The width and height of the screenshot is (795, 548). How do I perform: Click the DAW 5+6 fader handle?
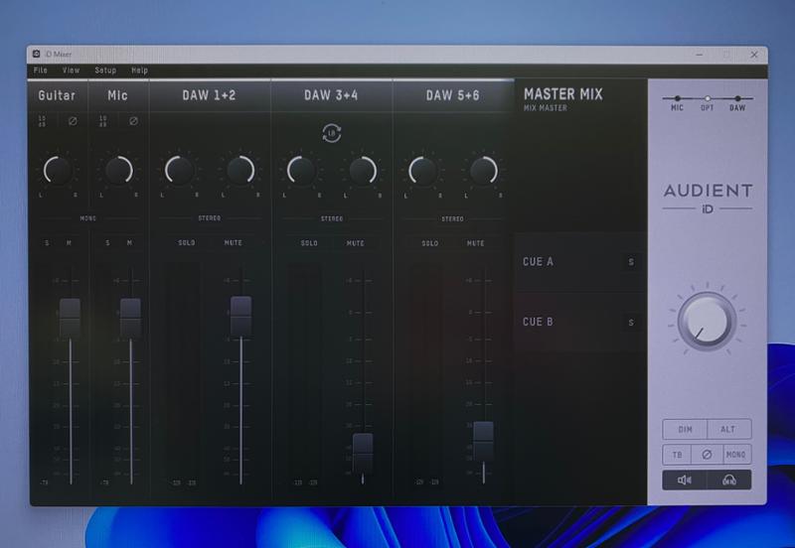click(483, 441)
